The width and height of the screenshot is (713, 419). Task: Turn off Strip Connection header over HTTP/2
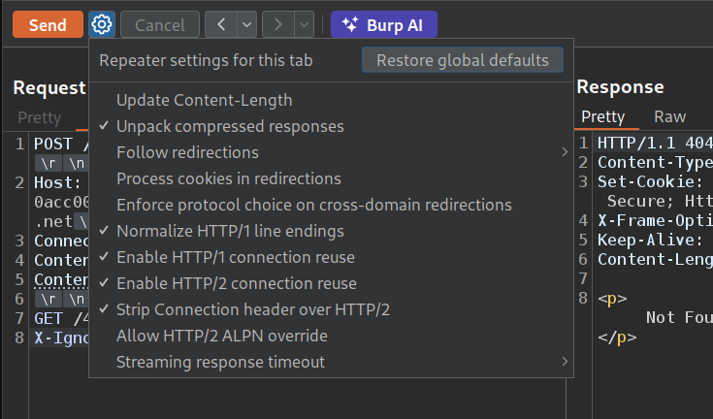point(252,309)
